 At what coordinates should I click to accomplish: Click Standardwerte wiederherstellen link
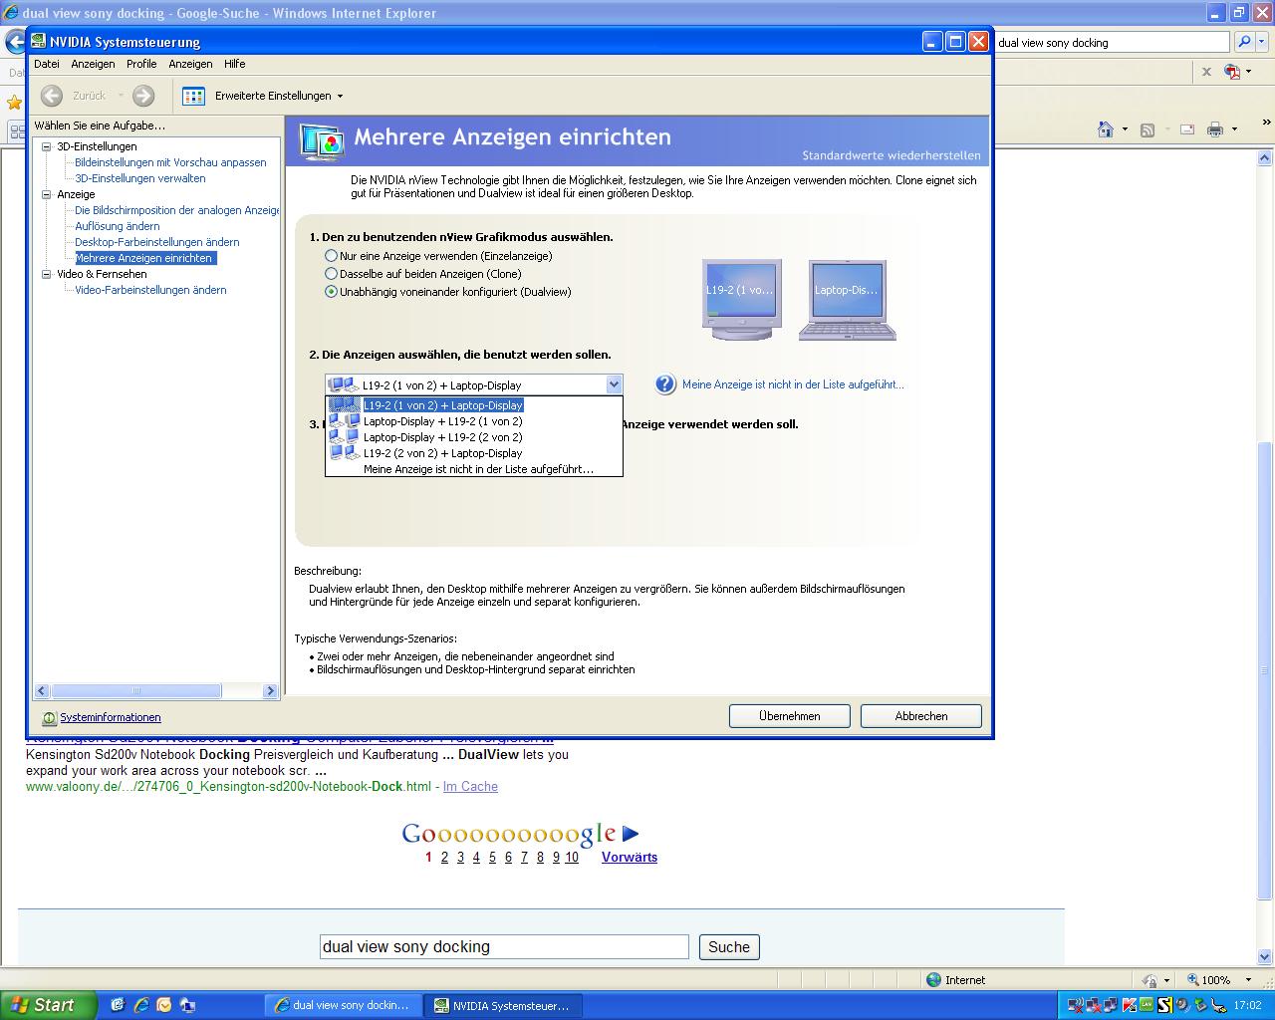pos(892,155)
